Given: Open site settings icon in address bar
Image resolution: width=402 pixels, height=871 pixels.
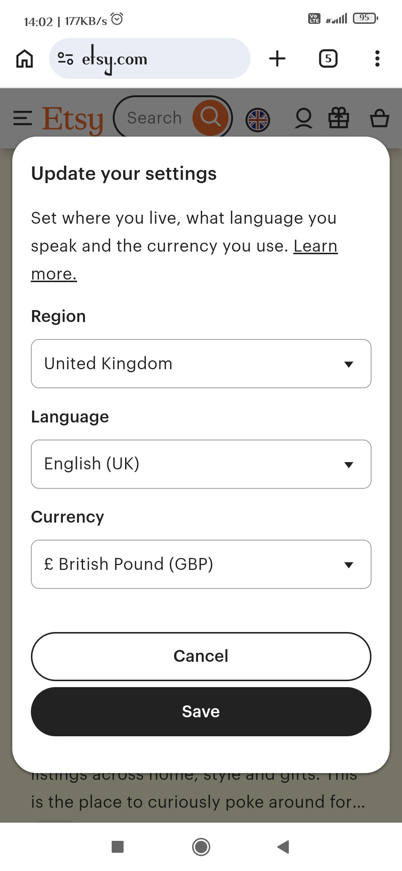Looking at the screenshot, I should pos(66,58).
